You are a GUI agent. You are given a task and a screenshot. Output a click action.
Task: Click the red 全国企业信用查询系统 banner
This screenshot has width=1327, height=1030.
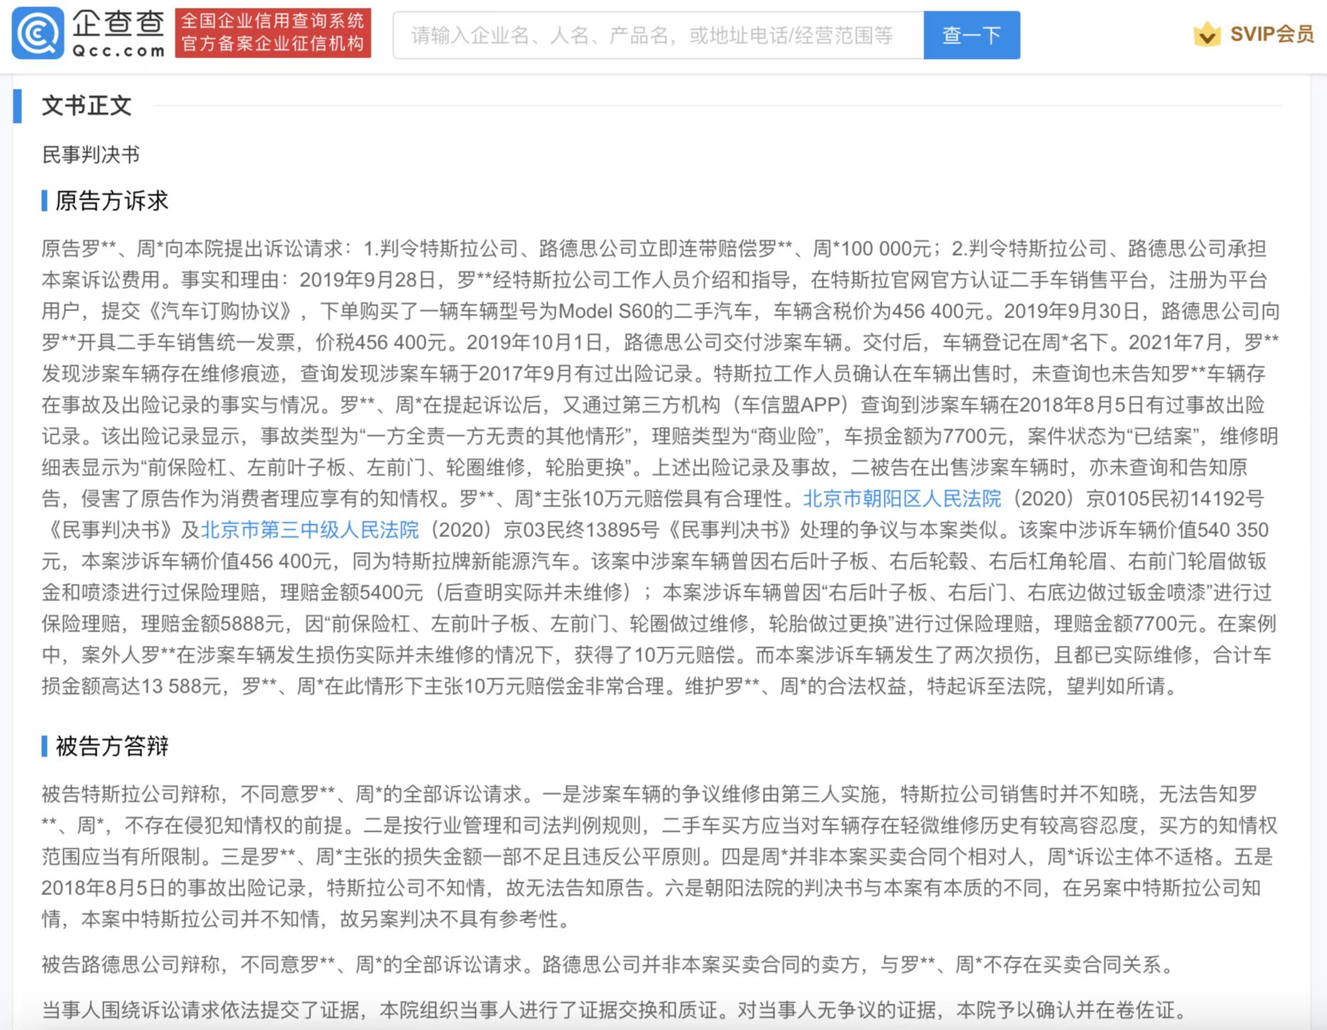(273, 33)
